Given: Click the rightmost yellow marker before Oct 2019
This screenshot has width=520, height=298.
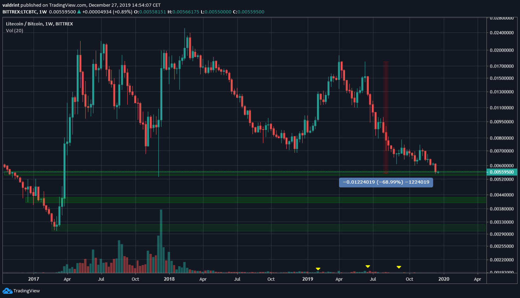Looking at the screenshot, I should [399, 267].
